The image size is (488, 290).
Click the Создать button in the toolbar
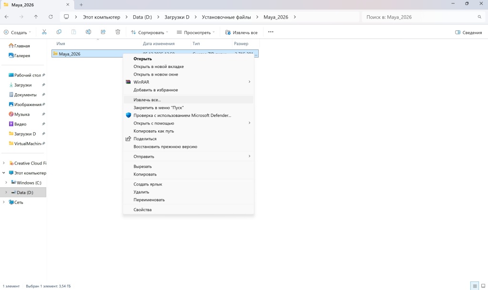point(16,32)
